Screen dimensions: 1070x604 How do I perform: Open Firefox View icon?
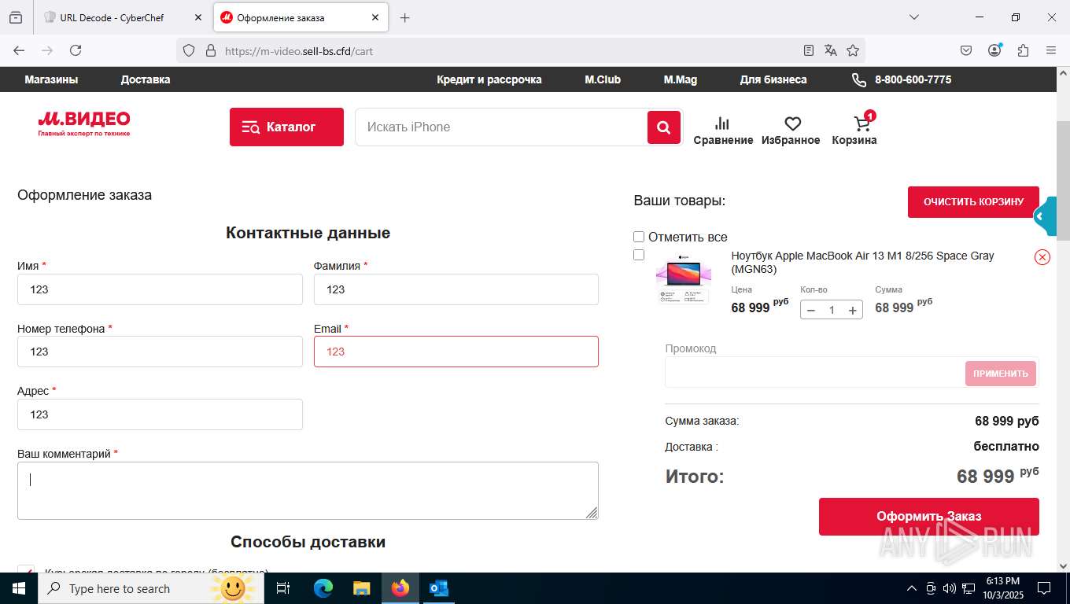coord(16,17)
